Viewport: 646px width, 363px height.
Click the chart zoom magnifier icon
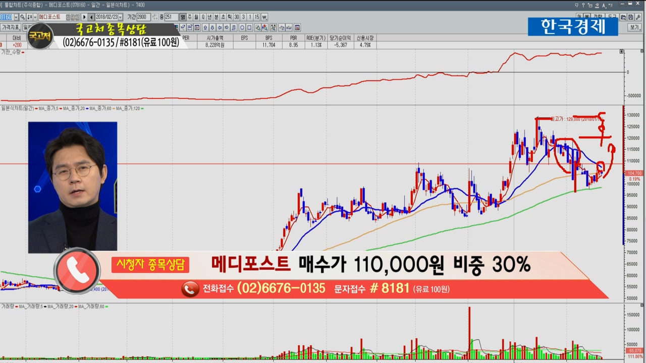pyautogui.click(x=258, y=28)
